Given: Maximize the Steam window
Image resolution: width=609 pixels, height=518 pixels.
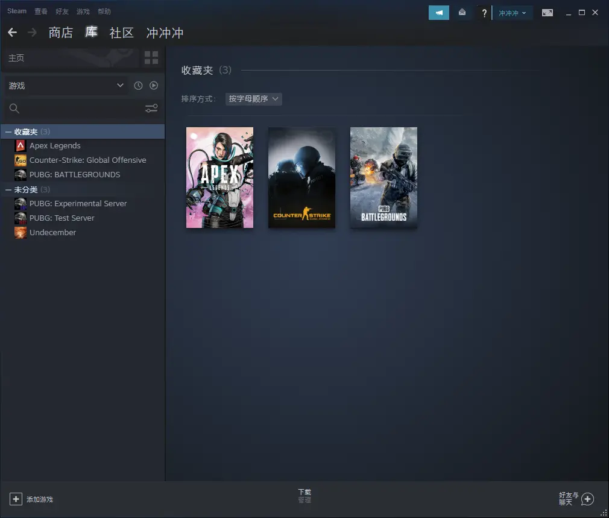Looking at the screenshot, I should pyautogui.click(x=582, y=13).
